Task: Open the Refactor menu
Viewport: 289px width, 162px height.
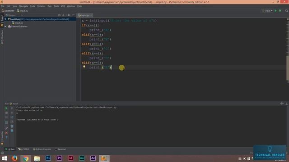Action: 41,6
